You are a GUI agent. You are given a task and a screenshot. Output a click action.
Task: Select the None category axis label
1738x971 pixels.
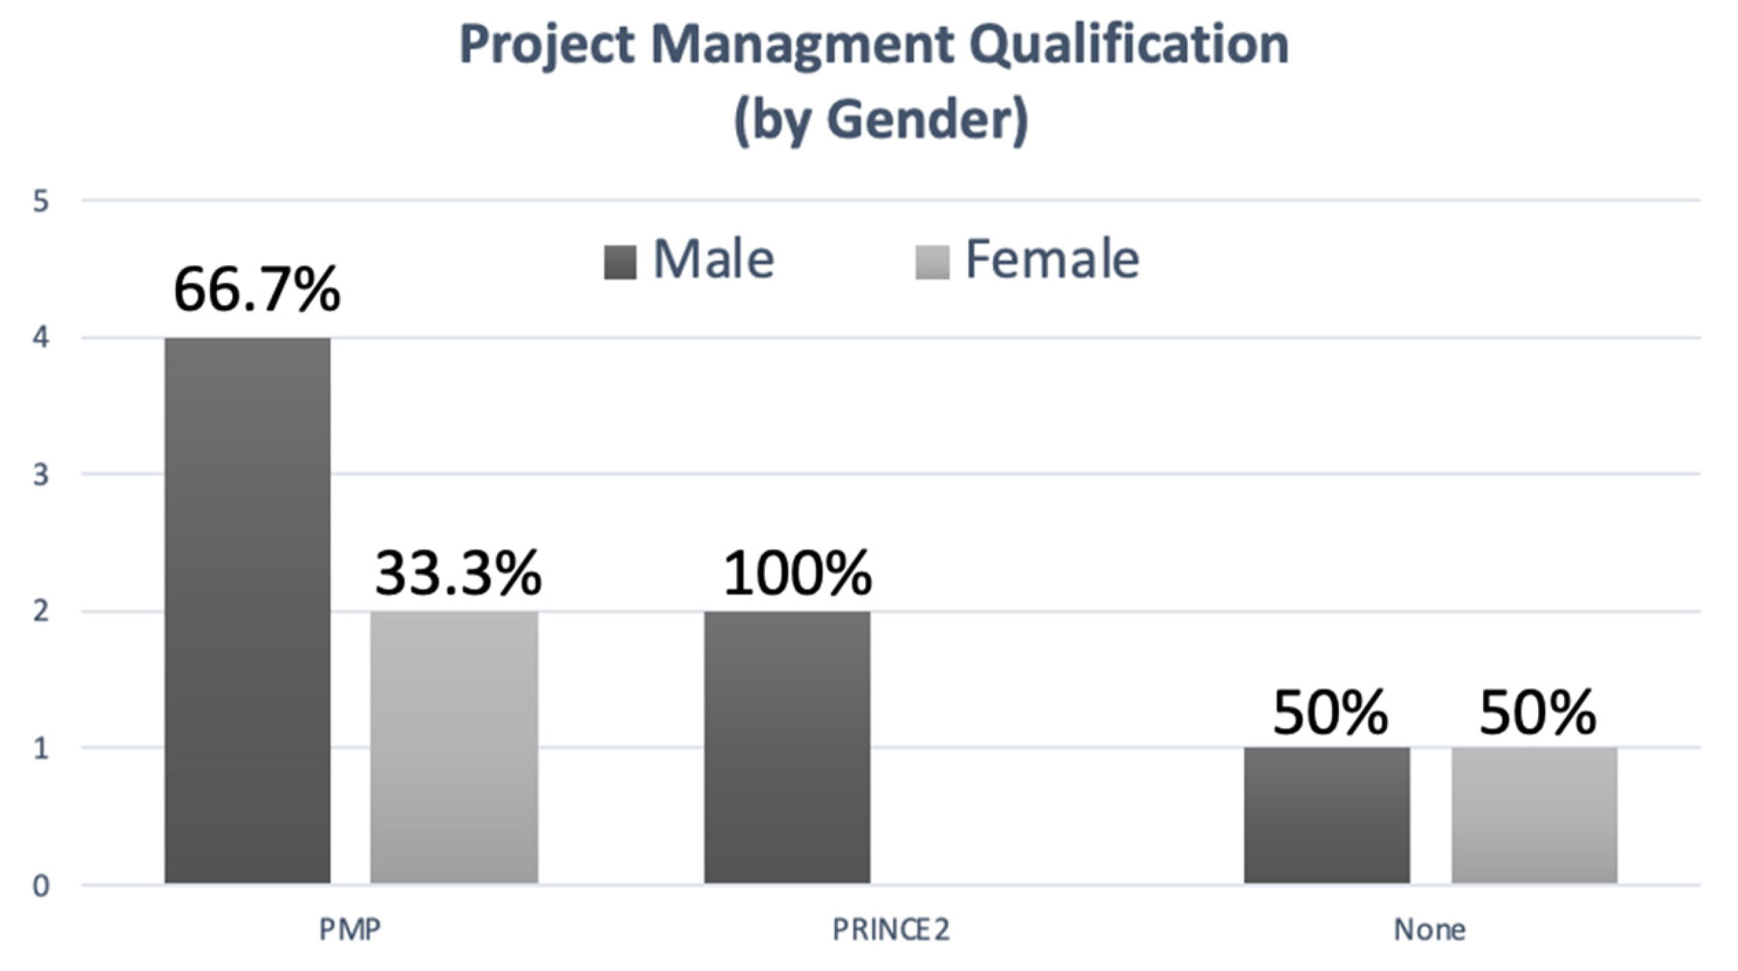click(1430, 930)
